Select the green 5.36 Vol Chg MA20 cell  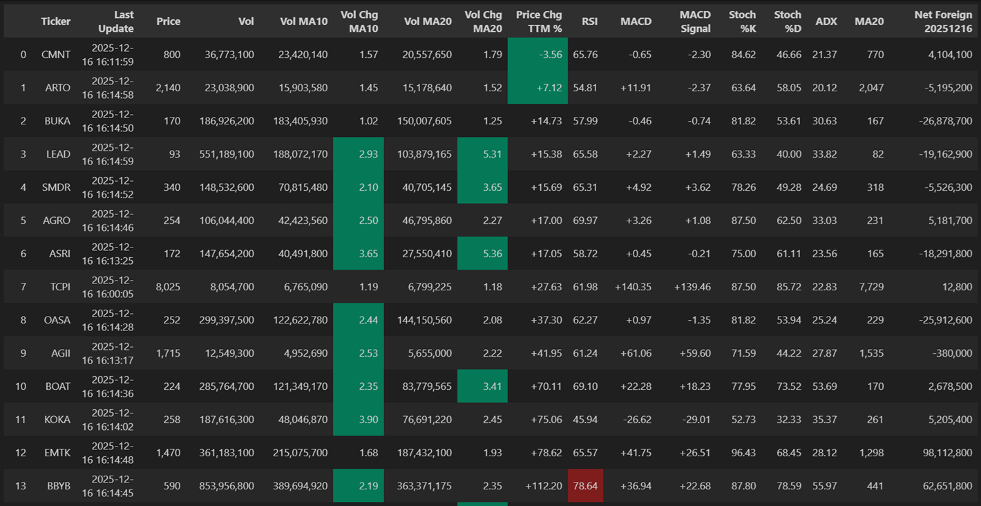[x=482, y=254]
